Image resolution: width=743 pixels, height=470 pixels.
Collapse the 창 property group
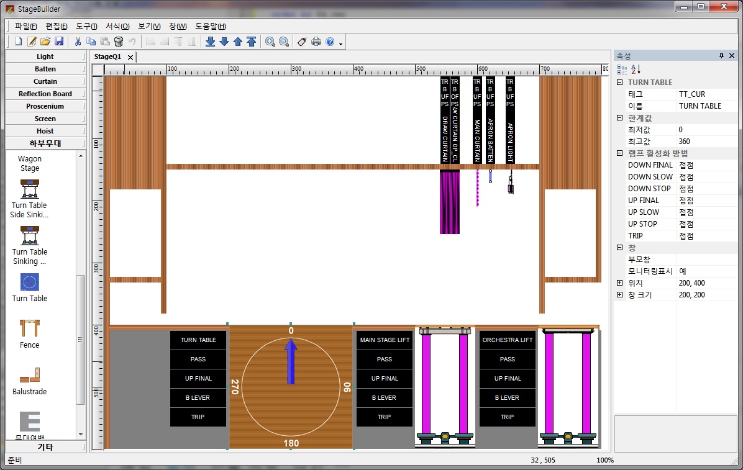click(619, 247)
